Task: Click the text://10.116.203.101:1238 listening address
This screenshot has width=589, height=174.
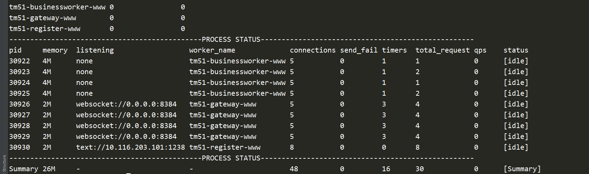Action: 130,147
